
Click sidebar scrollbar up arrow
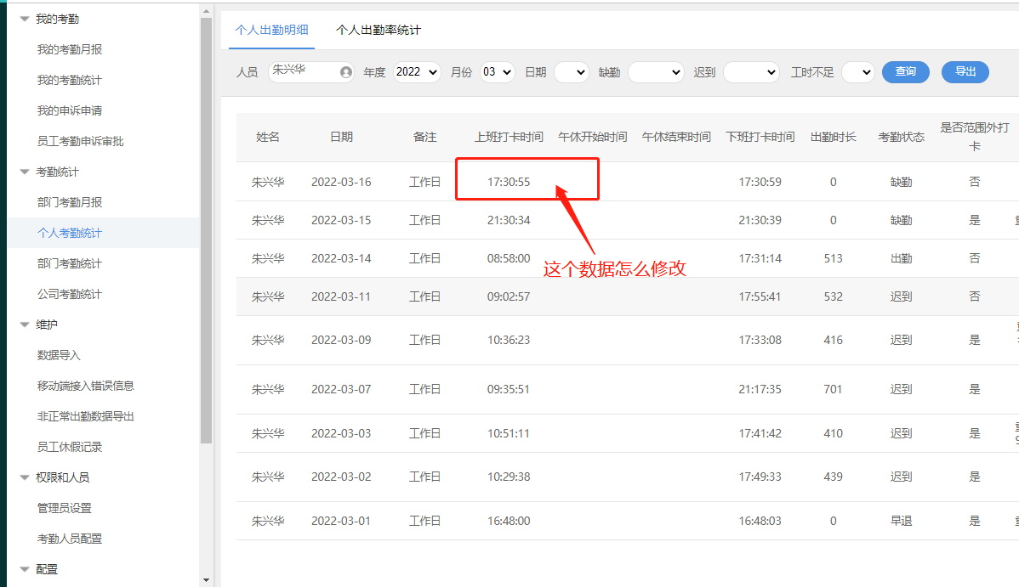206,11
